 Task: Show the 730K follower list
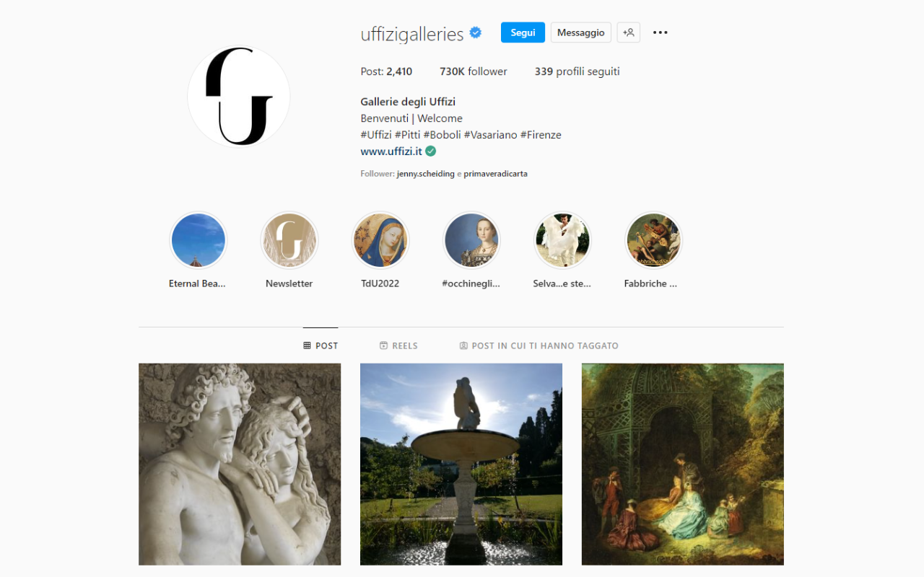pos(474,71)
